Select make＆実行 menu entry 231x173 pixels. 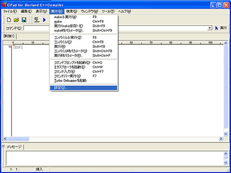(83, 17)
